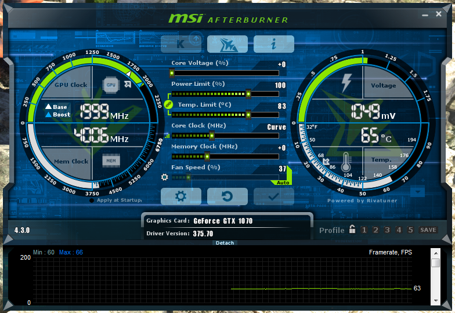Click the MEM memory chip icon
The width and height of the screenshot is (455, 313).
point(111,161)
